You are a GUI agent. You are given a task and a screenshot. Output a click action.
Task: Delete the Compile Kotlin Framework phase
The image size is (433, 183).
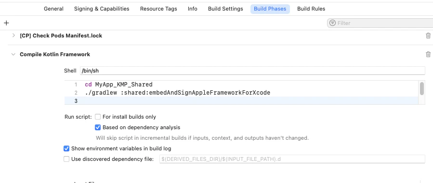(428, 54)
